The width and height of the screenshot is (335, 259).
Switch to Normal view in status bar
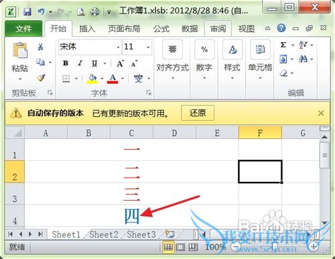click(168, 247)
